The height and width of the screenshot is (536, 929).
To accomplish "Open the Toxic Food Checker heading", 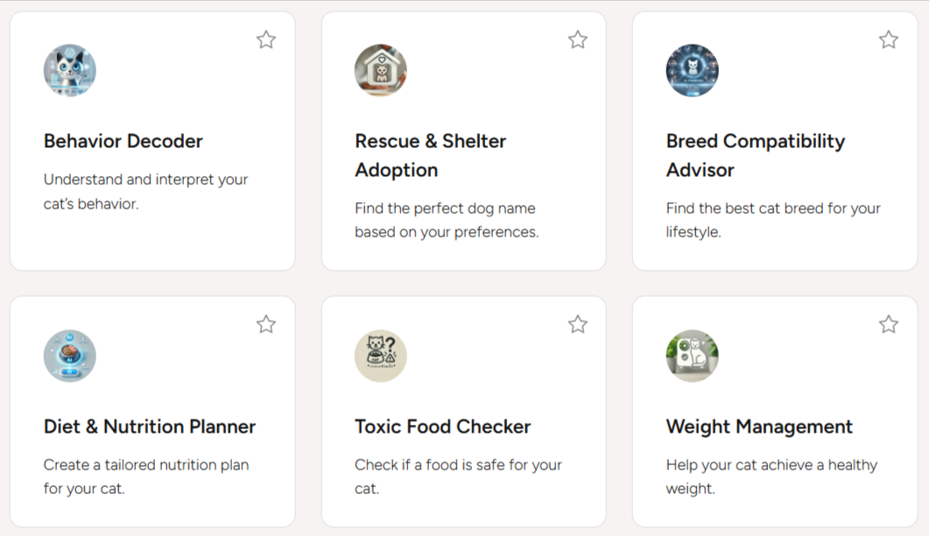I will (442, 427).
